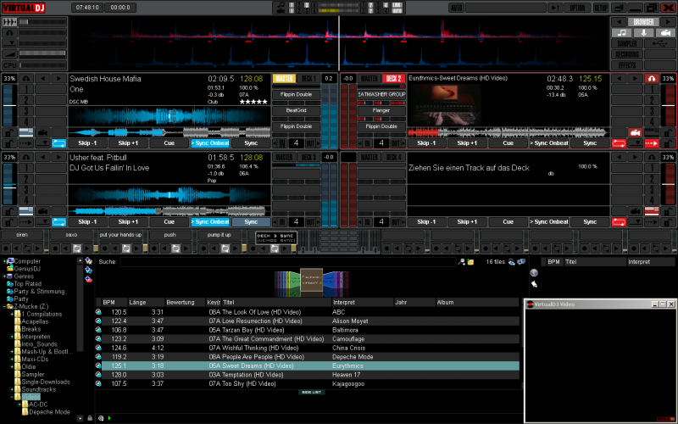The width and height of the screenshot is (678, 424).
Task: Click deck 2 Sync button
Action: (590, 143)
